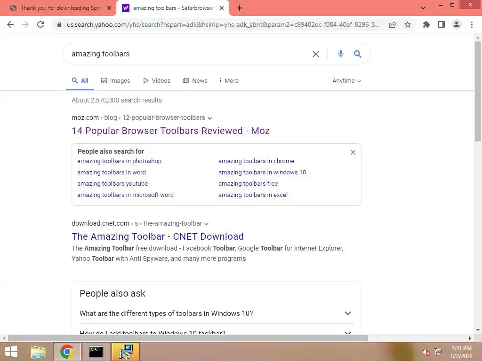Start voice search with the microphone
Image resolution: width=482 pixels, height=361 pixels.
pyautogui.click(x=341, y=54)
